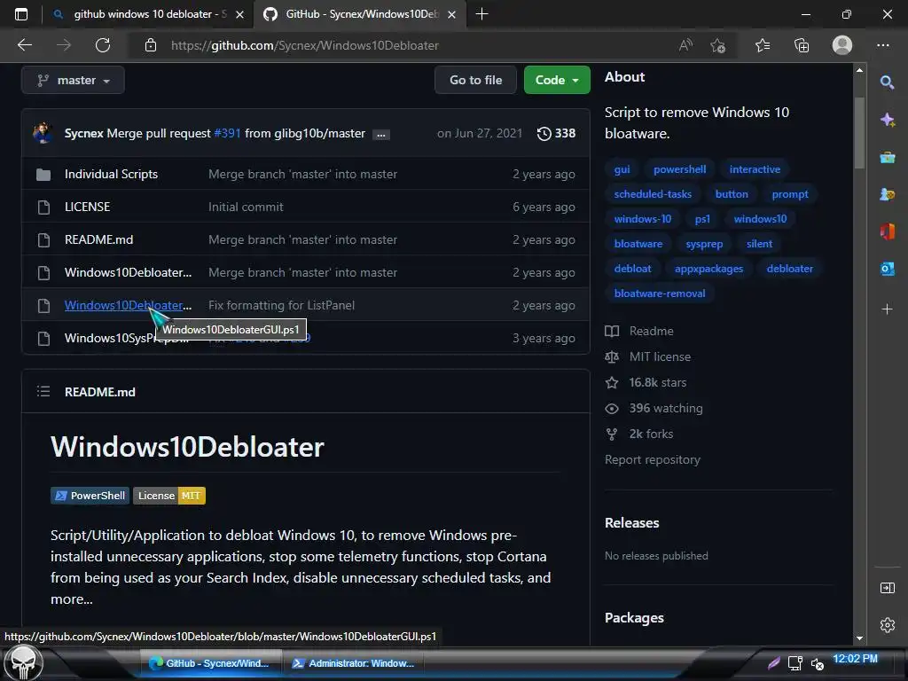Image resolution: width=908 pixels, height=681 pixels.
Task: Open the MIT license link
Action: (x=648, y=356)
